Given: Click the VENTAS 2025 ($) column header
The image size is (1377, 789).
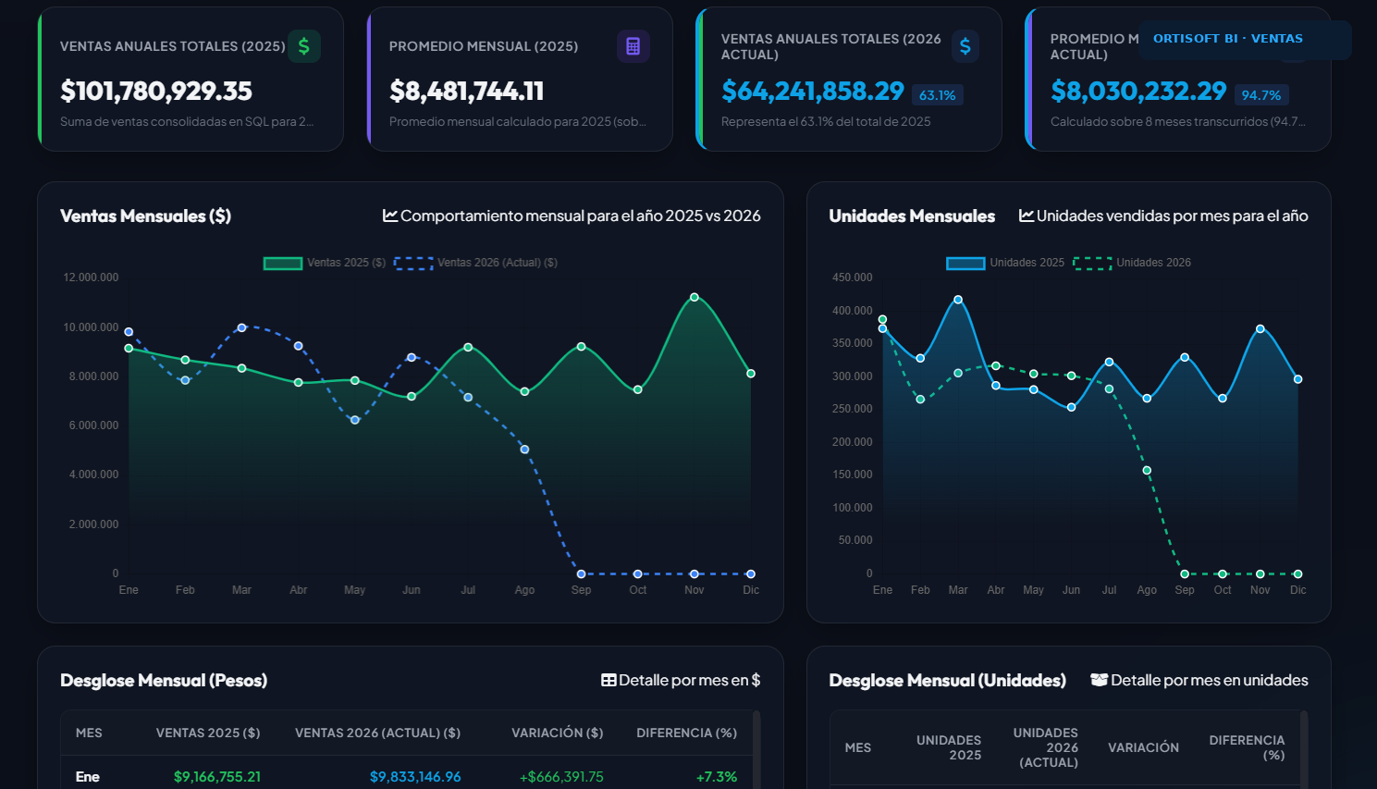Looking at the screenshot, I should click(208, 733).
